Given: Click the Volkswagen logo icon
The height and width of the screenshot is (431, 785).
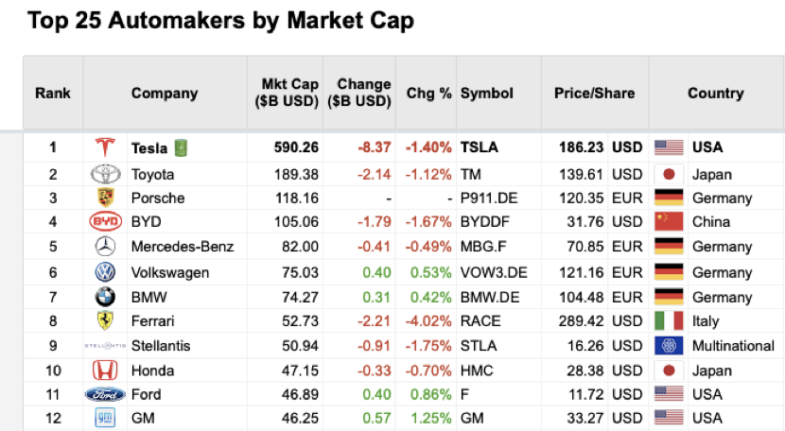Looking at the screenshot, I should tap(105, 272).
